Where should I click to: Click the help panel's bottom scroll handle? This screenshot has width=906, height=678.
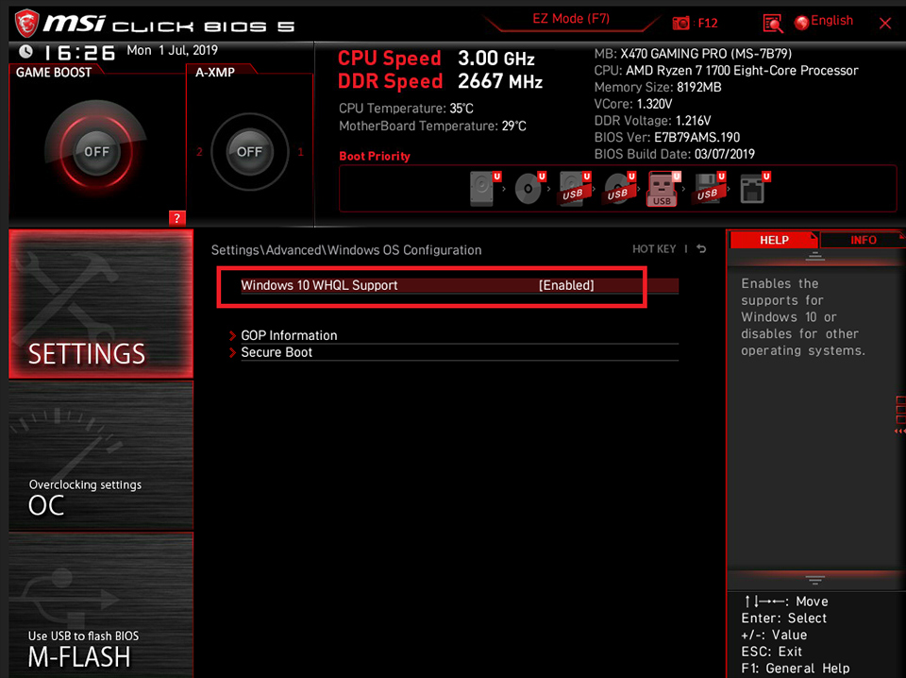(x=814, y=580)
